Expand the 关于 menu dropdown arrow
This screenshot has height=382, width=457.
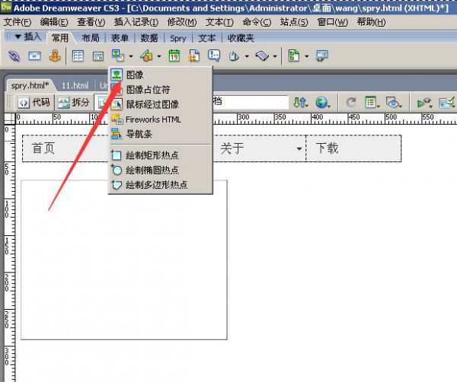pos(299,148)
